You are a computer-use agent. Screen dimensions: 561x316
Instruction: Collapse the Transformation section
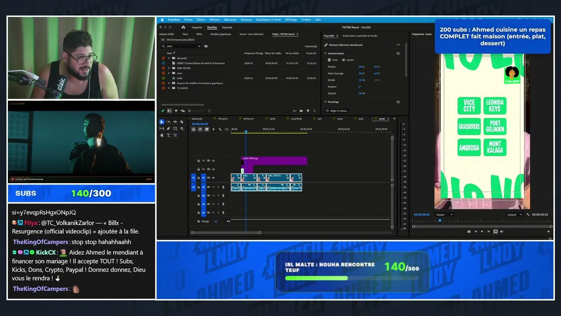326,53
